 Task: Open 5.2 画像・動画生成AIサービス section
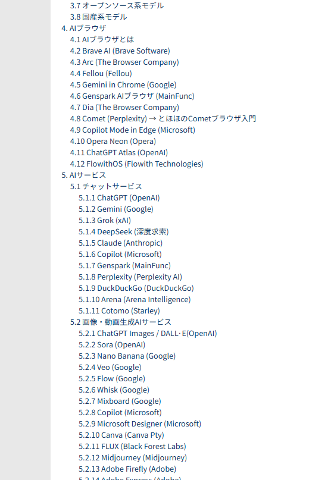[121, 322]
